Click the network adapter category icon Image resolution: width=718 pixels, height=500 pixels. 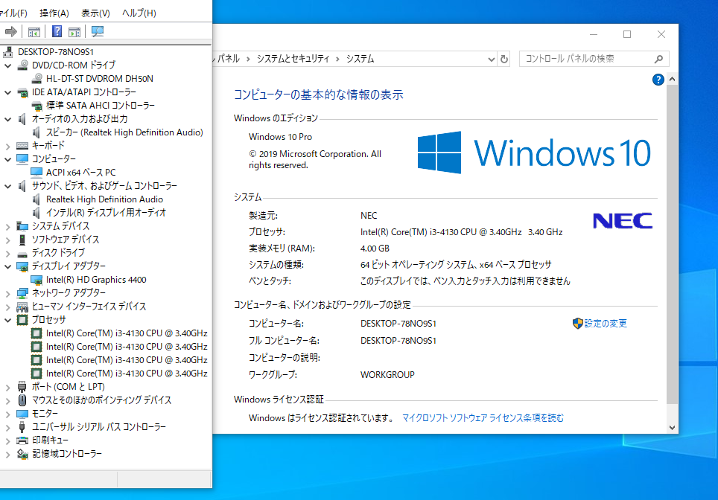[22, 292]
